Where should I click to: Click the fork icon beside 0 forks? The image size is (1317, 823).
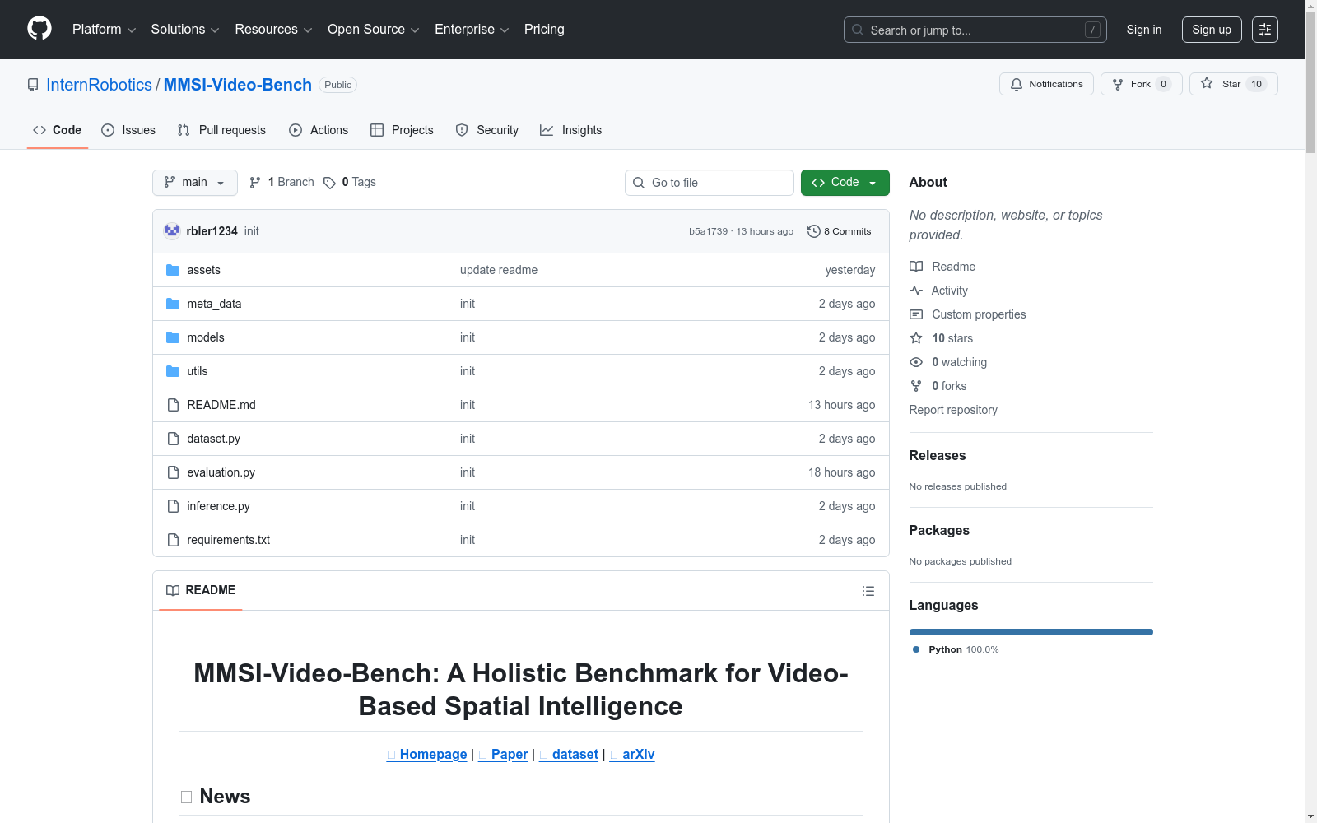click(x=916, y=386)
